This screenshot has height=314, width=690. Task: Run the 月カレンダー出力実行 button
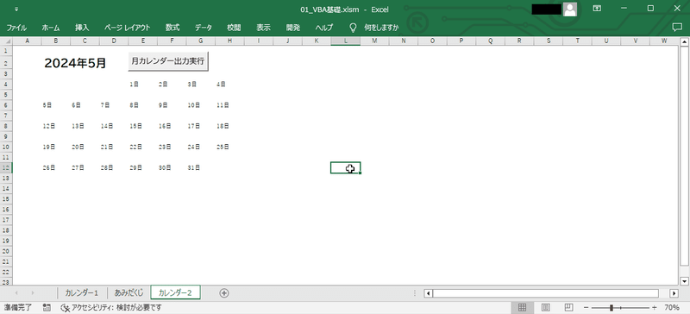(168, 61)
